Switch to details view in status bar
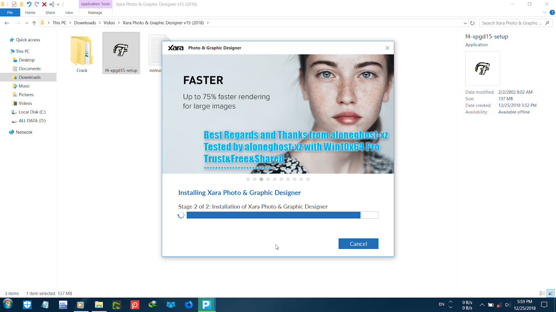 click(542, 293)
